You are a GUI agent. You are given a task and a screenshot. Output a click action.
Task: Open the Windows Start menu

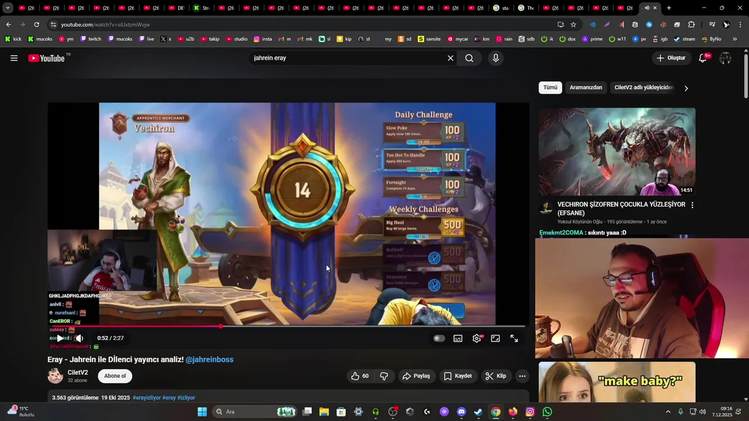202,412
